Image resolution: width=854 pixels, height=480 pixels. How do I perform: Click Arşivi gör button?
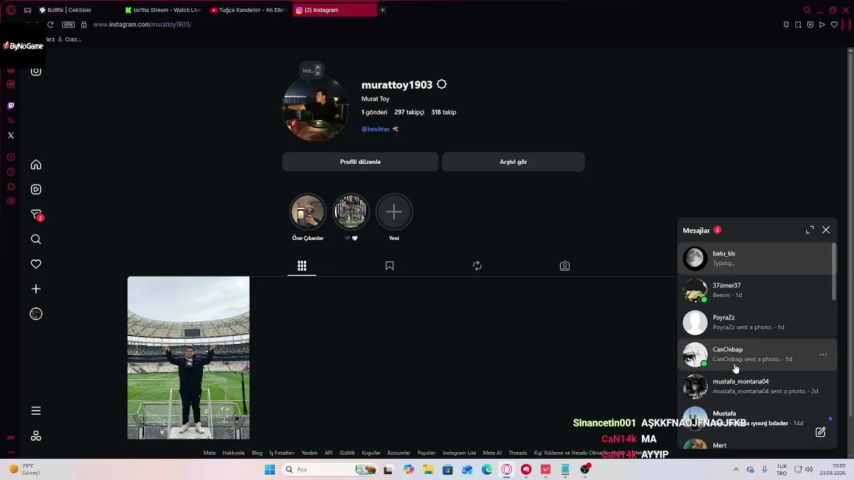513,162
